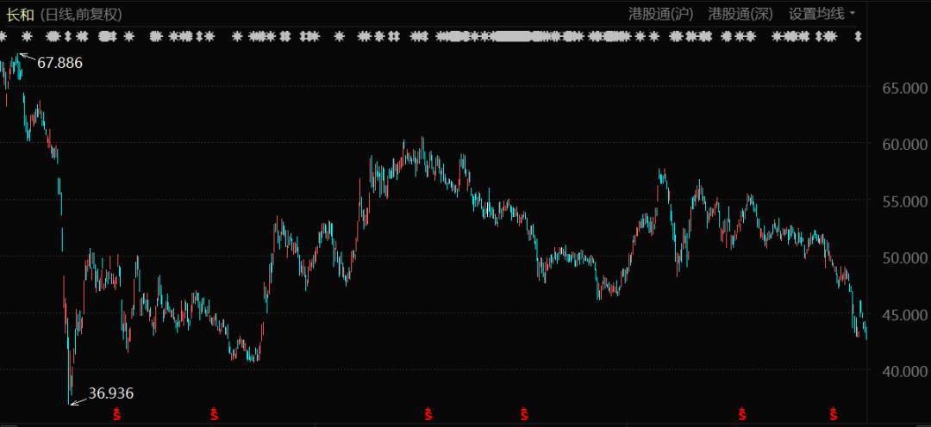931x427 pixels.
Task: Click the rightmost white marker in top row
Action: (859, 37)
